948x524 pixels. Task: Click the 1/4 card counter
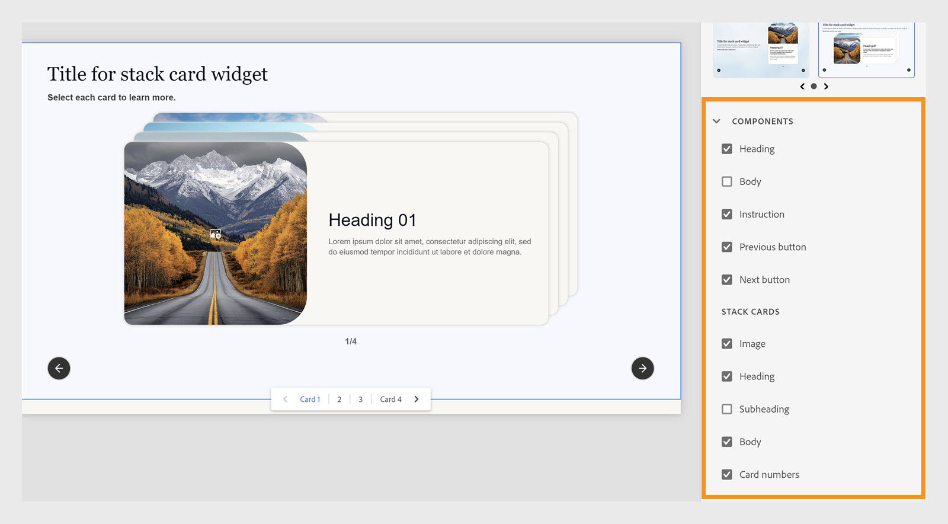[x=351, y=341]
